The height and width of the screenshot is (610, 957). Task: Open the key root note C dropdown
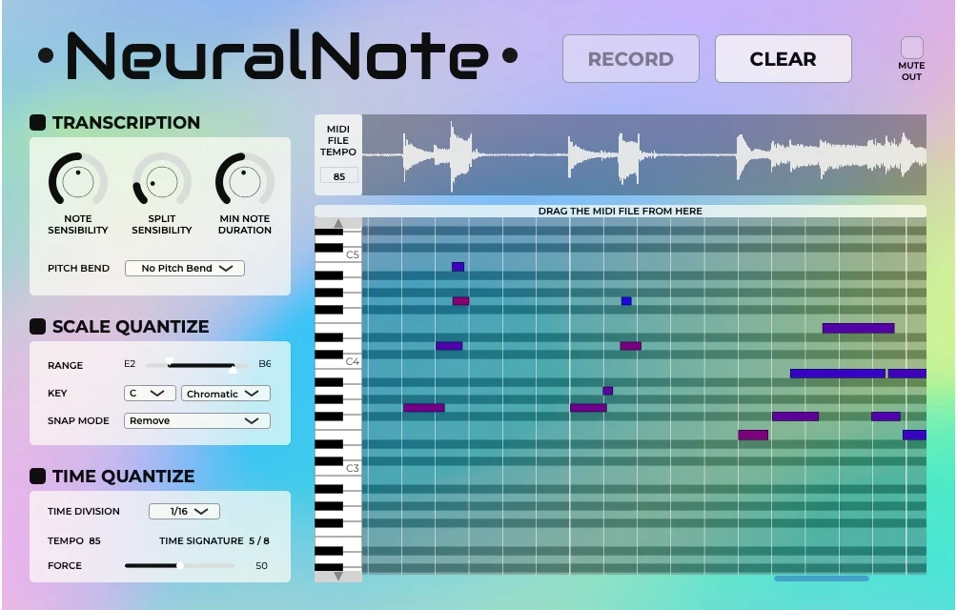[x=150, y=394]
